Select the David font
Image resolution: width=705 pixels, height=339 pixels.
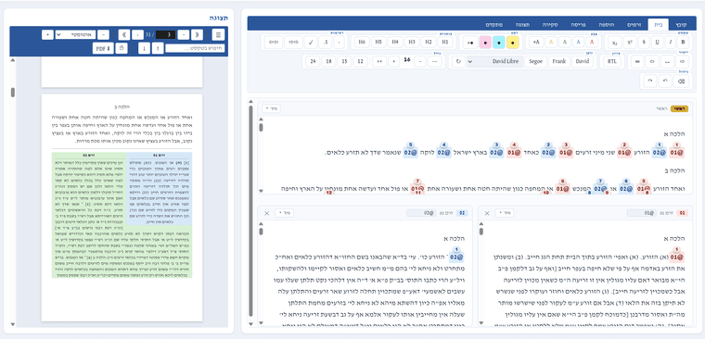point(583,61)
